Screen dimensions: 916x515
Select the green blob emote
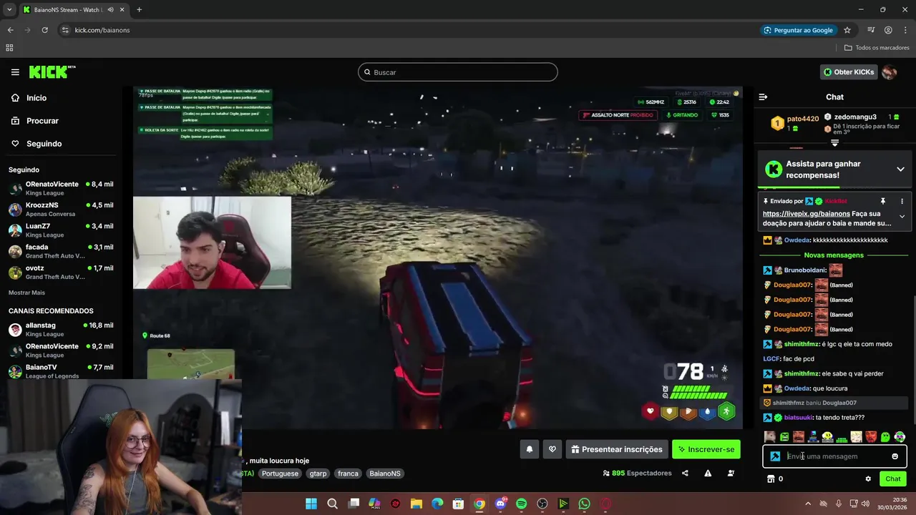tap(885, 437)
